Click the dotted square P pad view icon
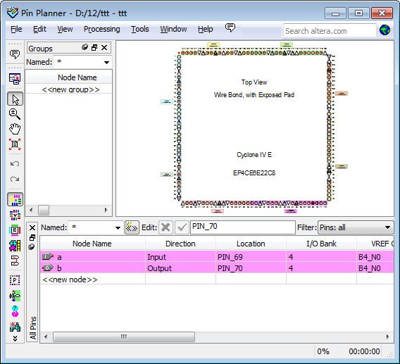Screen dimensions: 400x364 click(15, 280)
